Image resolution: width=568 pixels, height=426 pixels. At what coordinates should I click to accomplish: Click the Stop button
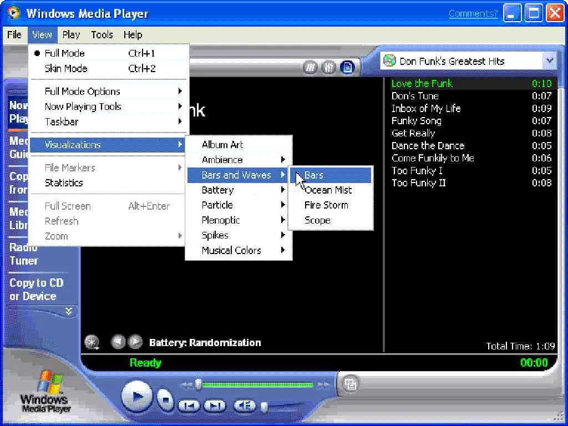pos(165,399)
